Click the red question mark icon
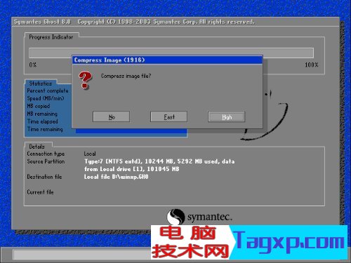The image size is (351, 263). coord(85,81)
